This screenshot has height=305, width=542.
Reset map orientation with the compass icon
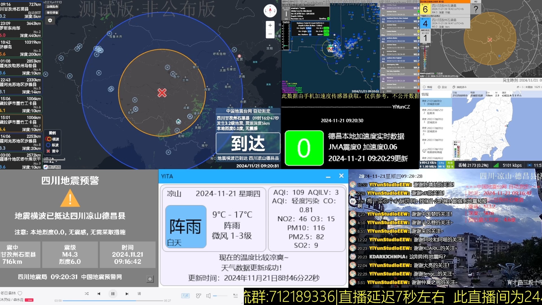[270, 11]
